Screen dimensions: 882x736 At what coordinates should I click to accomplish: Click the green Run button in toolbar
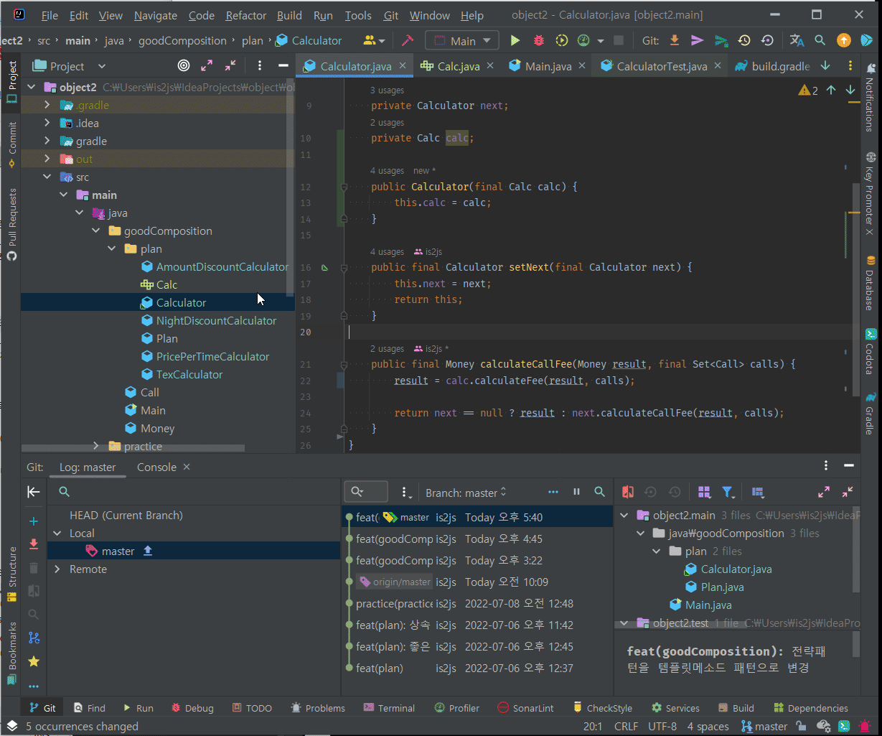[x=515, y=41]
